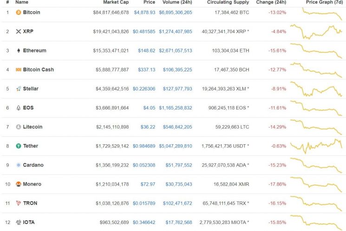Click the Bitcoin Cash icon
346x231 pixels.
pos(19,70)
